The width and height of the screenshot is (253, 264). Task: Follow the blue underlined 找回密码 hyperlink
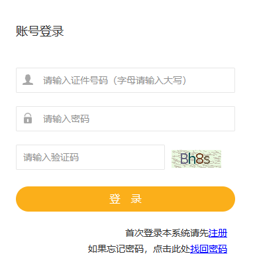pyautogui.click(x=209, y=249)
